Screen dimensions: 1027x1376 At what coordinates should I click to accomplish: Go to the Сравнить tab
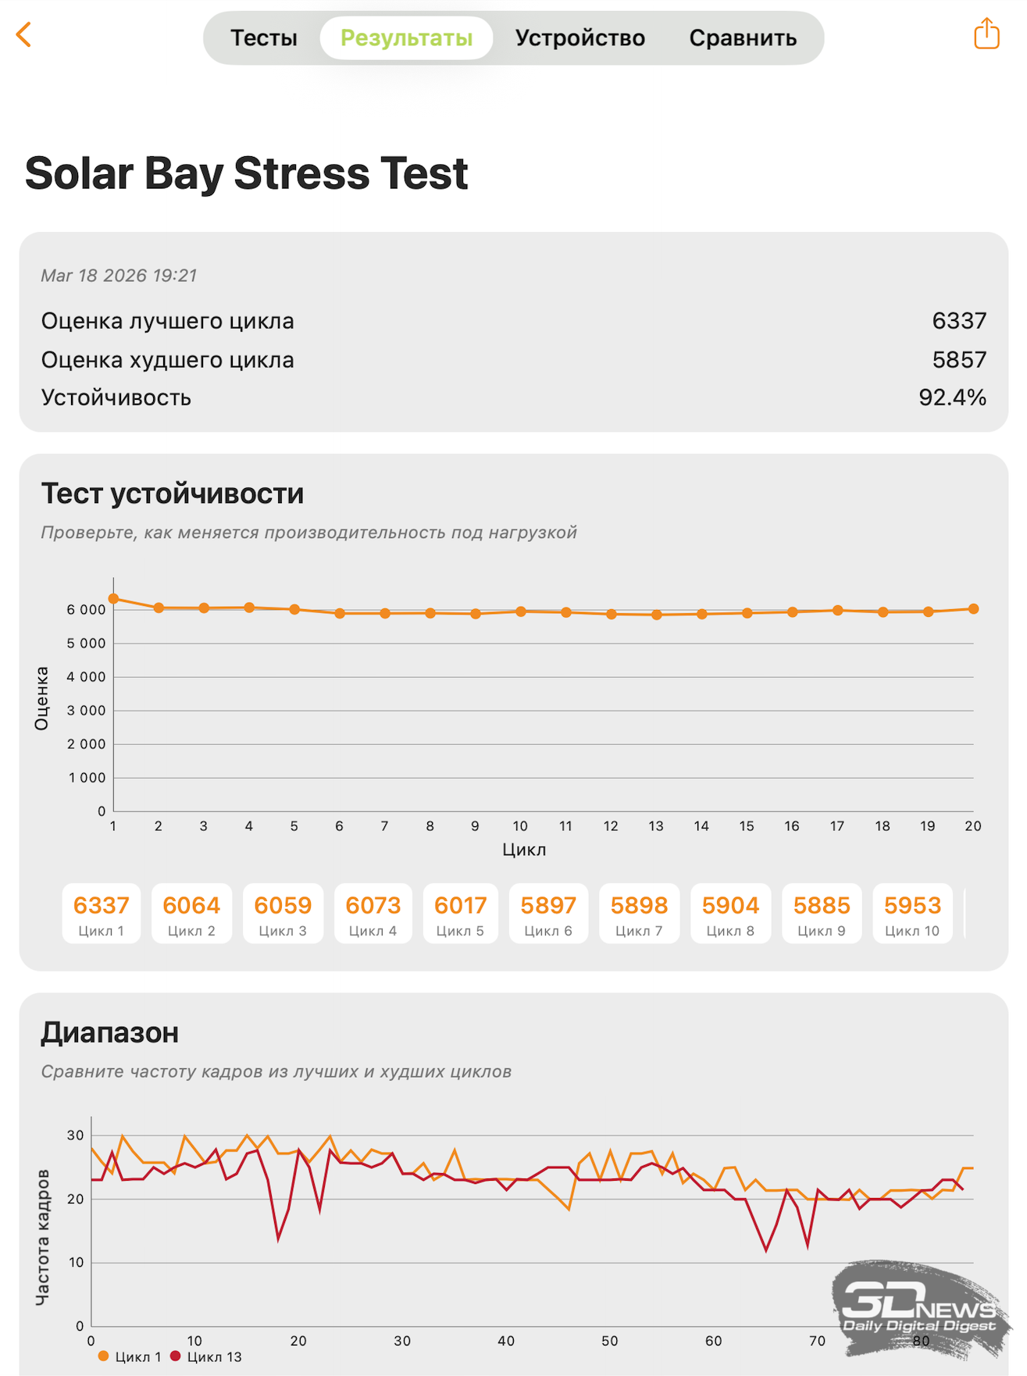(743, 38)
